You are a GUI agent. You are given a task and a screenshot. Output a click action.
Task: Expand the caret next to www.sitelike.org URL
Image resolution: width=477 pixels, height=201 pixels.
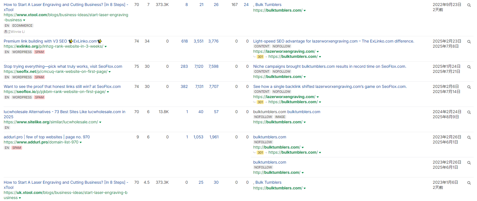(100, 122)
